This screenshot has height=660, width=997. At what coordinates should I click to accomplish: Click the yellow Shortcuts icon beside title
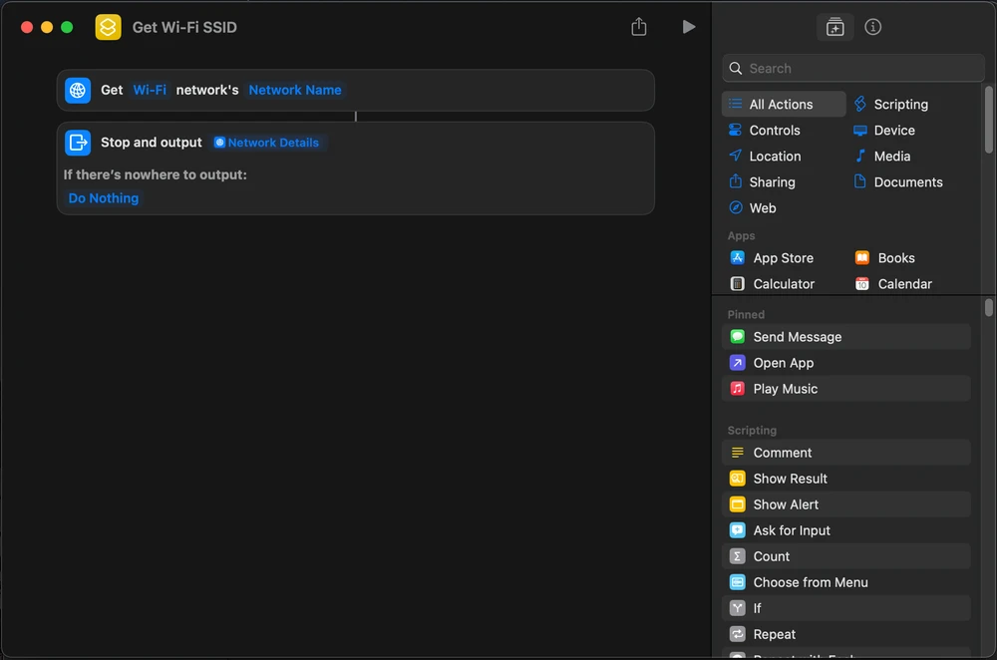[108, 27]
